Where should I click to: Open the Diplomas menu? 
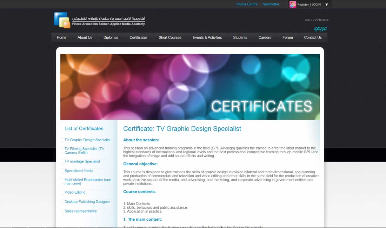click(111, 38)
